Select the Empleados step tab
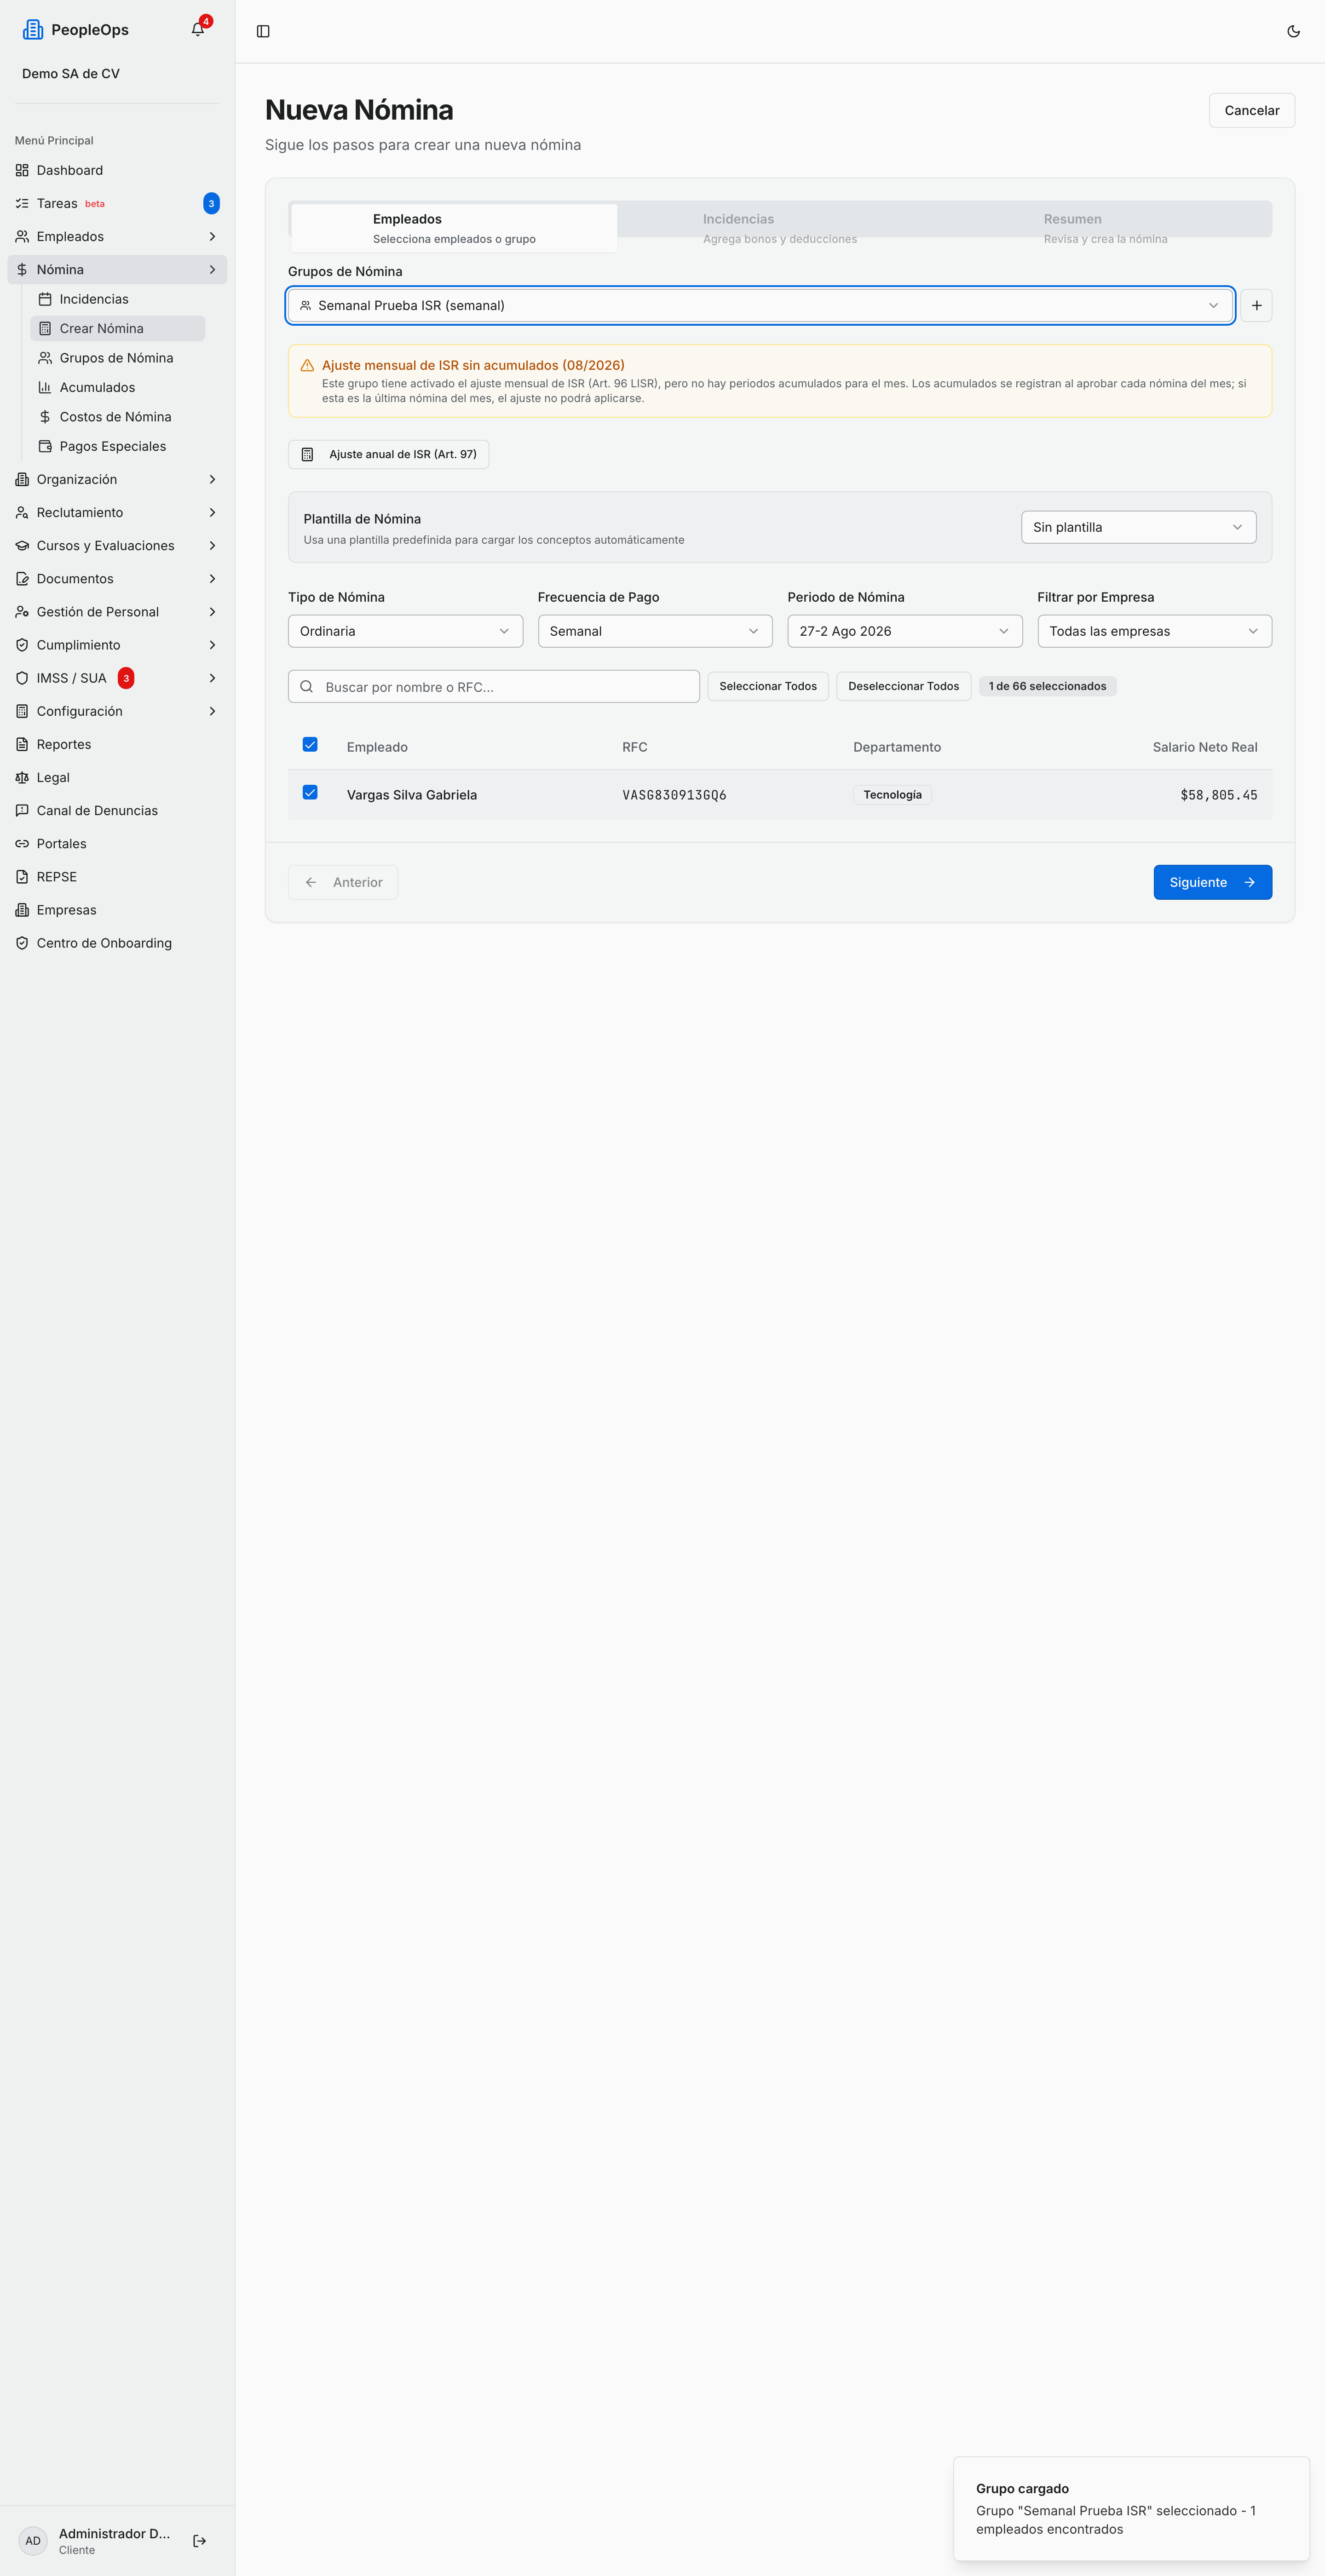The image size is (1325, 2576). pos(454,228)
